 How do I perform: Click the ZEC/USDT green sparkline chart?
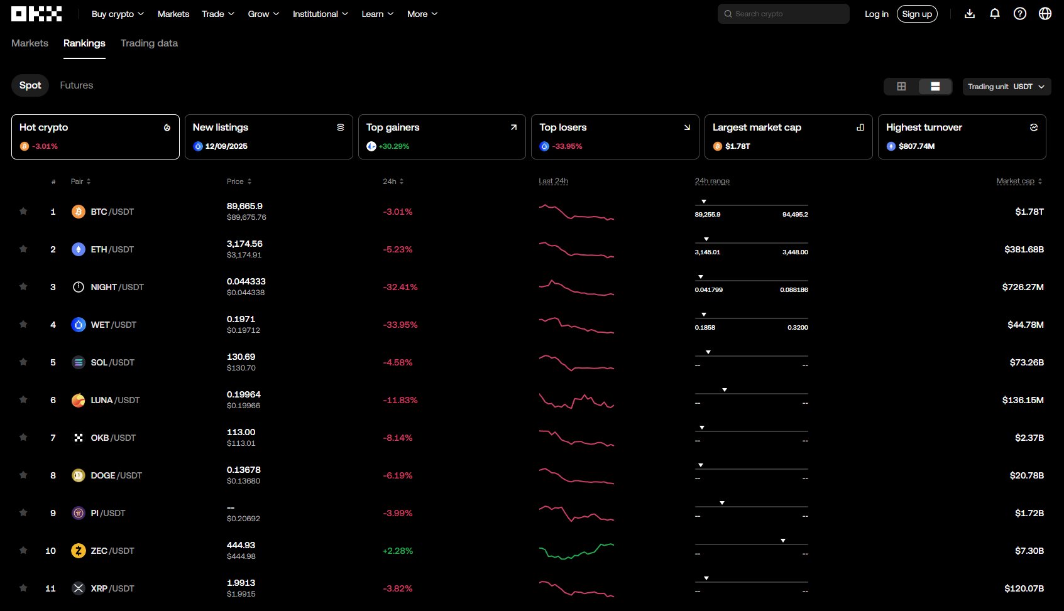coord(576,551)
